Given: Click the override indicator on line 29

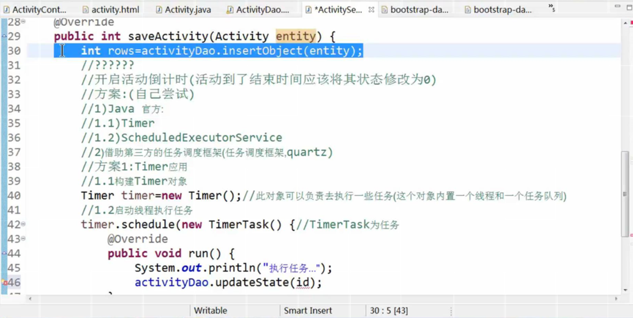Looking at the screenshot, I should [x=4, y=36].
